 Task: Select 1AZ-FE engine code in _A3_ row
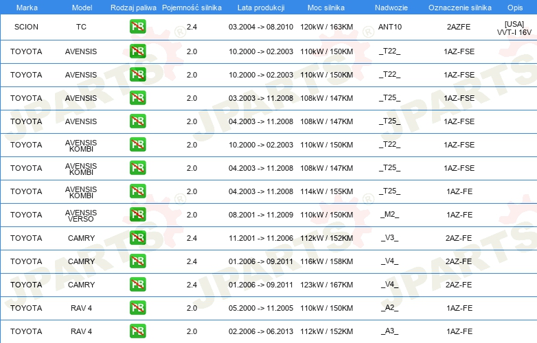coord(459,331)
